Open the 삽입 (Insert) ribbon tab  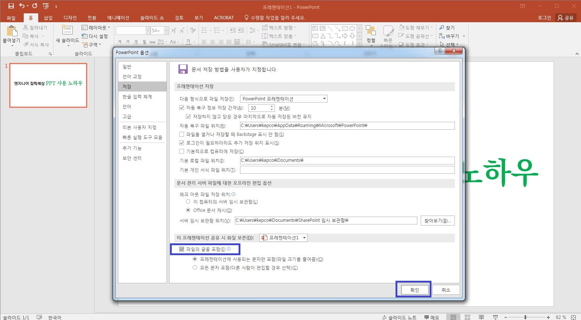(48, 18)
